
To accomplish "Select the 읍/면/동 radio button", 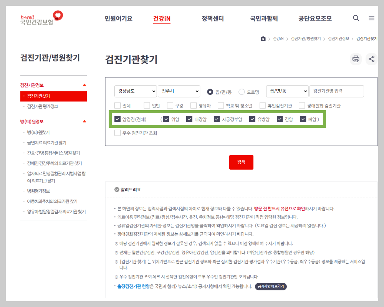I will click(210, 92).
